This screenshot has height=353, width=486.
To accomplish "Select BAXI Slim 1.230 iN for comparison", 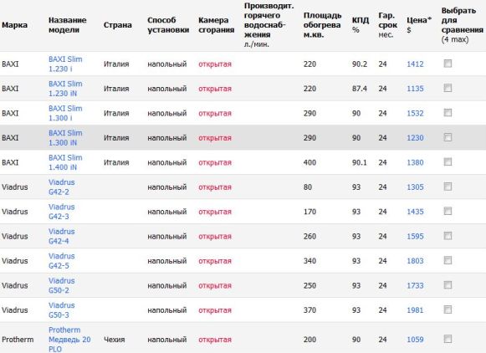I will tap(448, 88).
